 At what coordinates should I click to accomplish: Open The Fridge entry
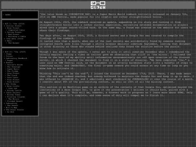tap(13, 71)
